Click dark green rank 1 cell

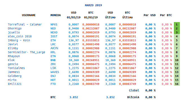(177, 24)
